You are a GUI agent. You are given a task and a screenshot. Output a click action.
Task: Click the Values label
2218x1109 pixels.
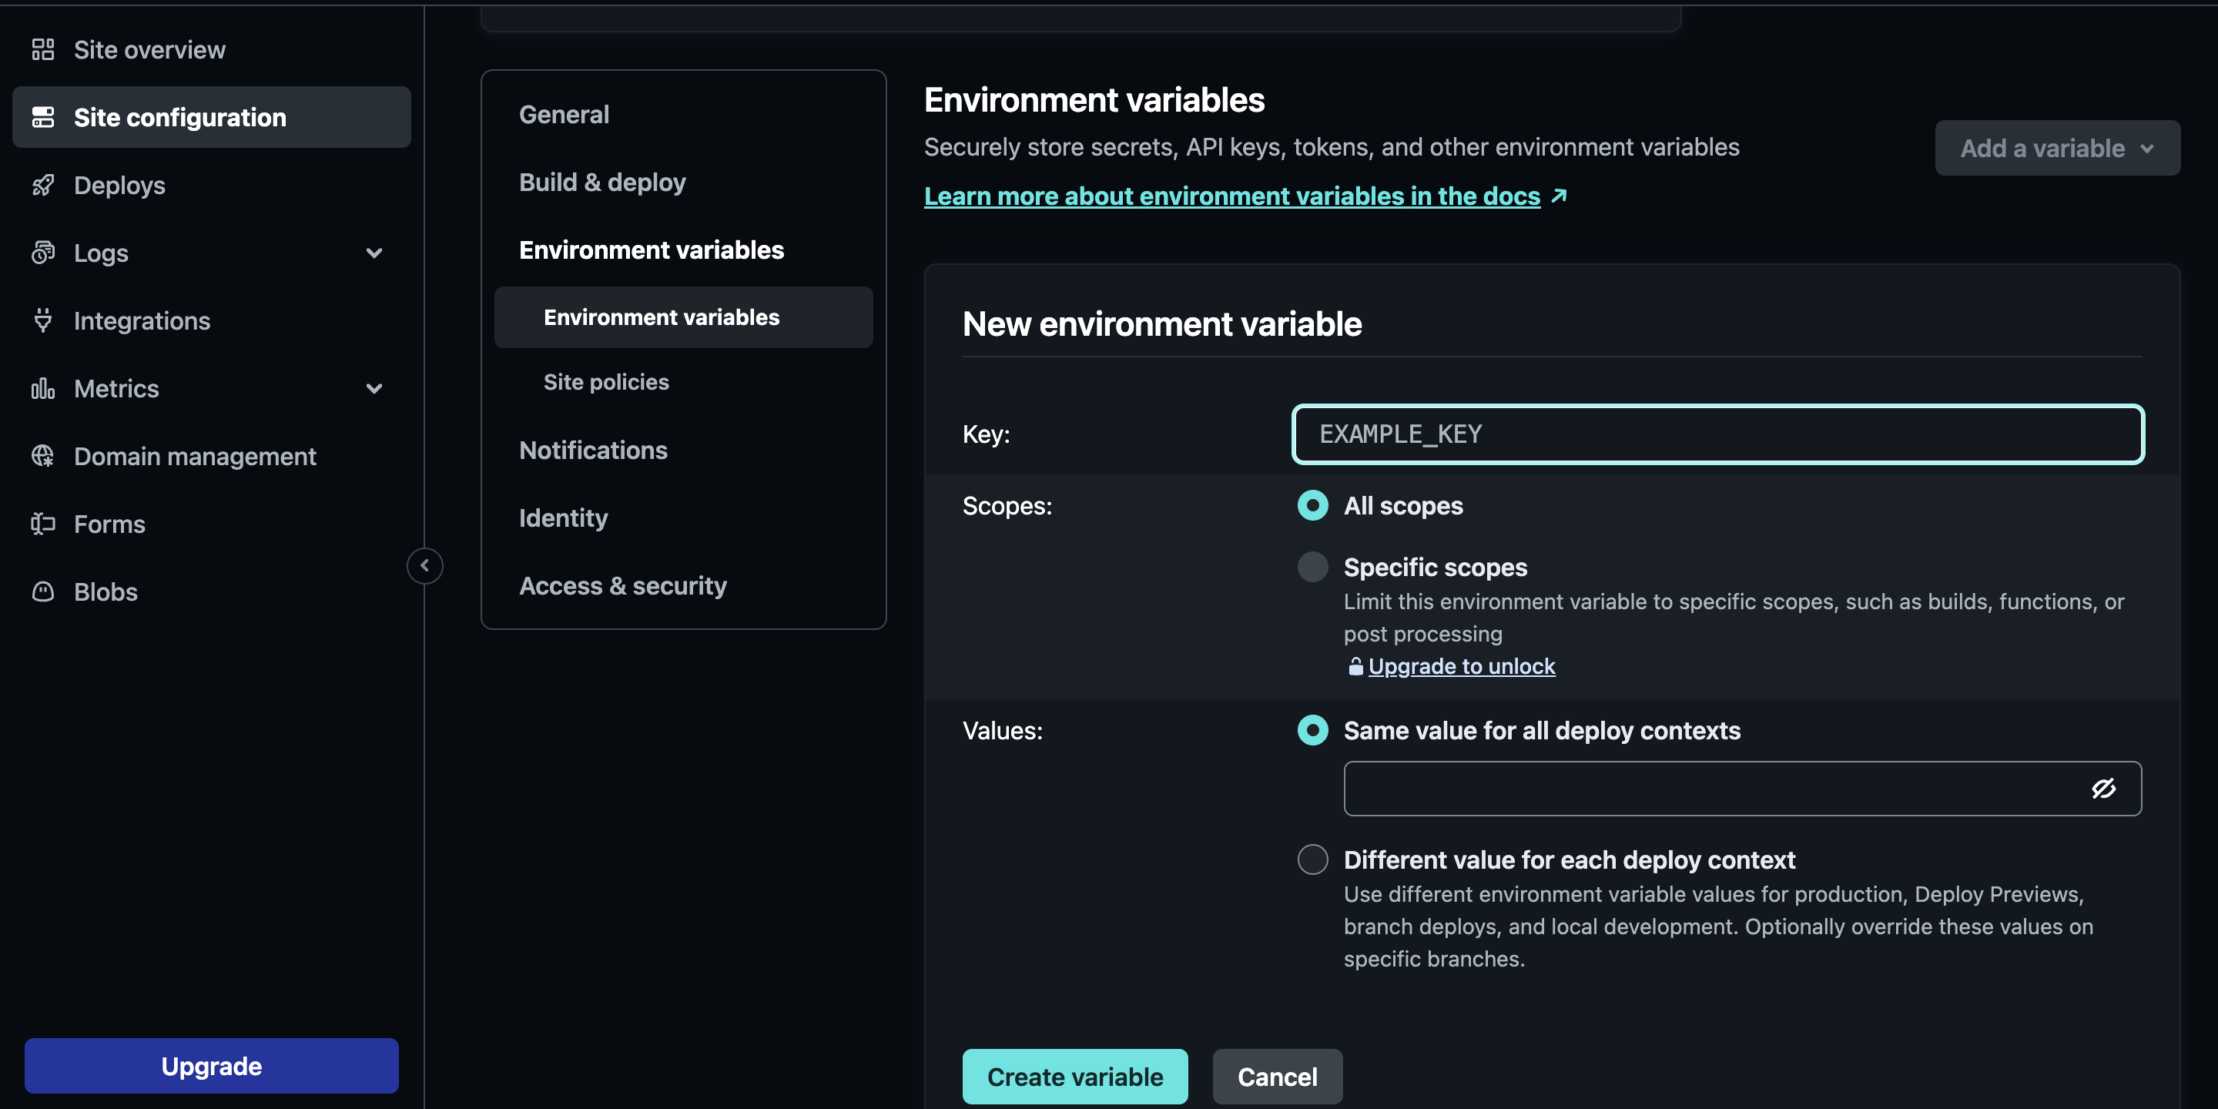[1002, 730]
